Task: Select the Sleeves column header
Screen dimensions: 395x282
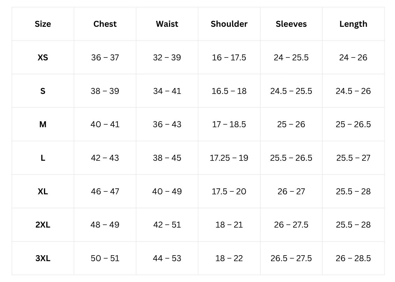Action: coord(291,24)
